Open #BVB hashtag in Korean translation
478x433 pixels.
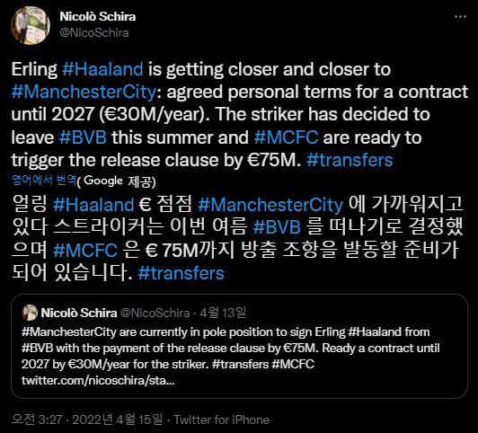point(277,227)
